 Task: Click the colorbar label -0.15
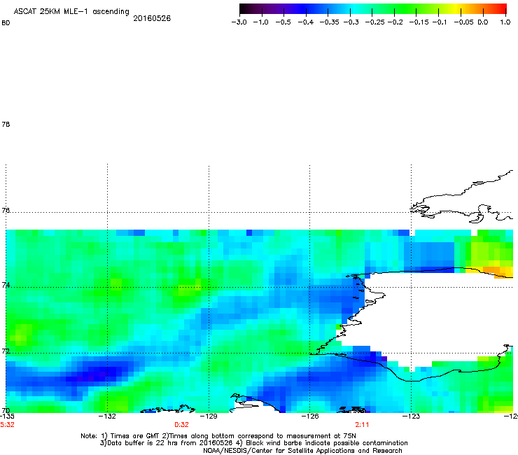419,22
